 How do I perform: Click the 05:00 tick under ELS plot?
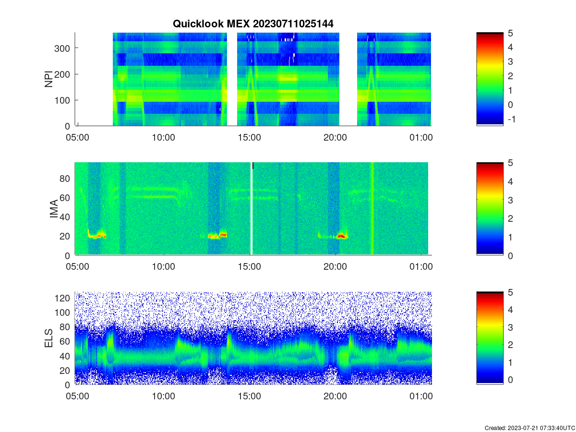(x=77, y=396)
